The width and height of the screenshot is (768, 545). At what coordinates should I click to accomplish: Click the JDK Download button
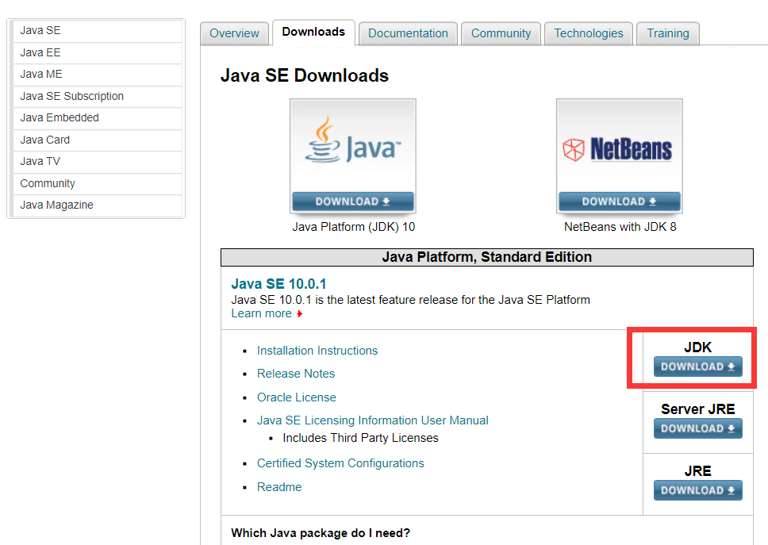[698, 367]
